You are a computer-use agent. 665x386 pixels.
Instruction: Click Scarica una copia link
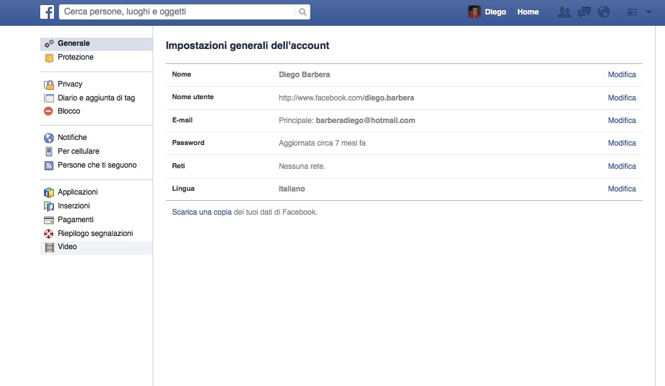point(202,212)
